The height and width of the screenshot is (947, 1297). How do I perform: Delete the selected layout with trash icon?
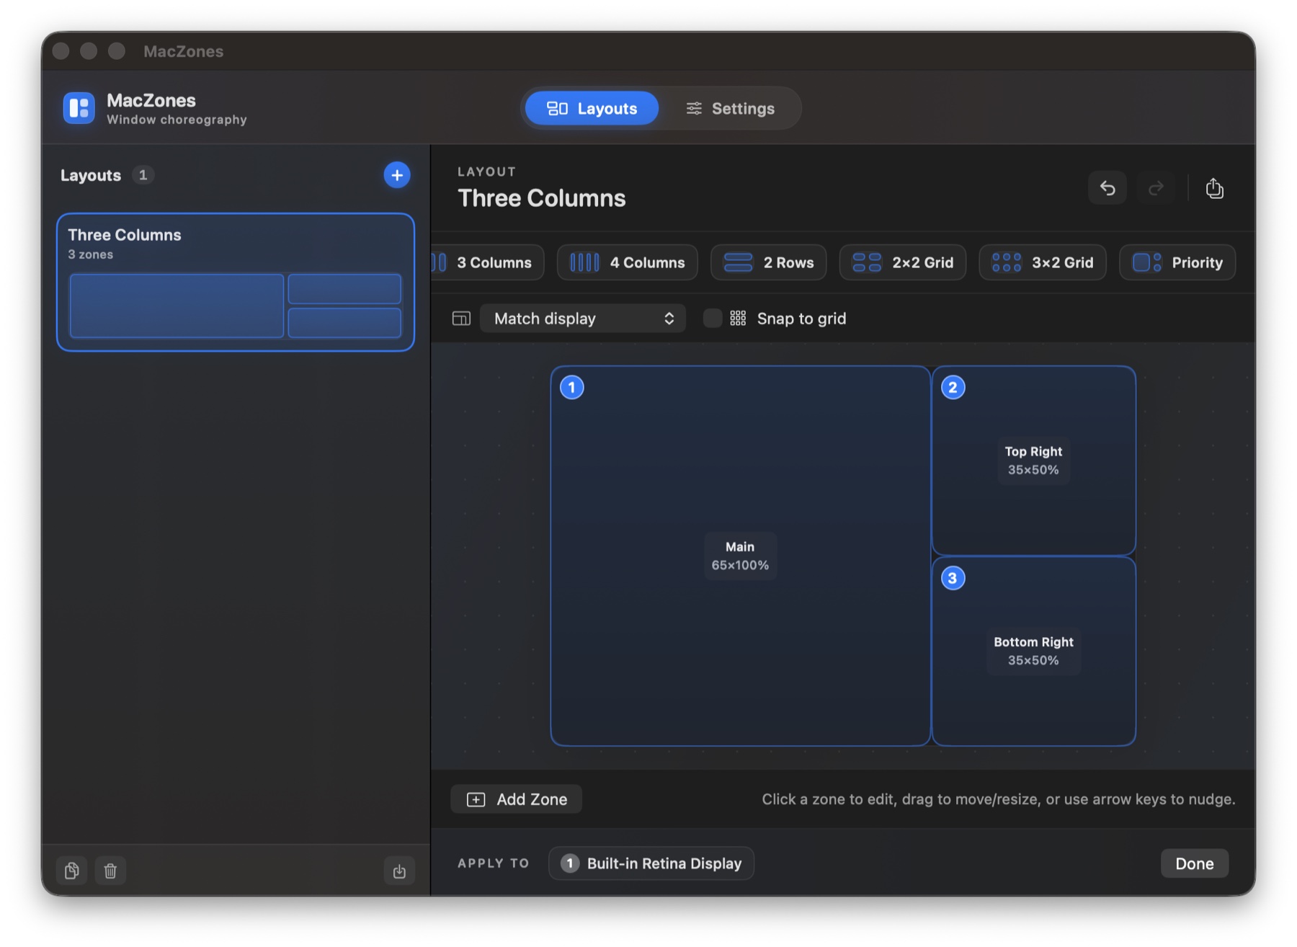pos(110,871)
